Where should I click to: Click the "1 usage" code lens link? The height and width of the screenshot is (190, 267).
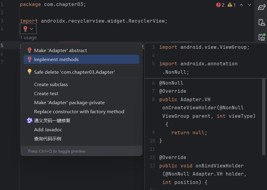point(28,38)
